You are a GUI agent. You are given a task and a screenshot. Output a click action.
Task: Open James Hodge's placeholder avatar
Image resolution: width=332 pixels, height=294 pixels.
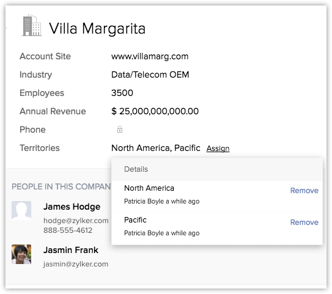coord(21,211)
